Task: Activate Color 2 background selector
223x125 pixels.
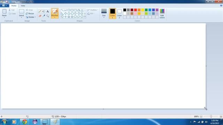Action: 119,14
